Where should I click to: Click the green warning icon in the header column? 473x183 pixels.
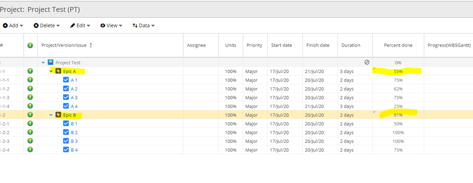point(30,45)
